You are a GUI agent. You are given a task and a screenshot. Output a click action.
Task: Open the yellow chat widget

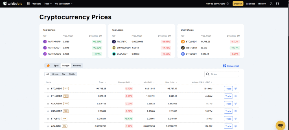pos(281,125)
